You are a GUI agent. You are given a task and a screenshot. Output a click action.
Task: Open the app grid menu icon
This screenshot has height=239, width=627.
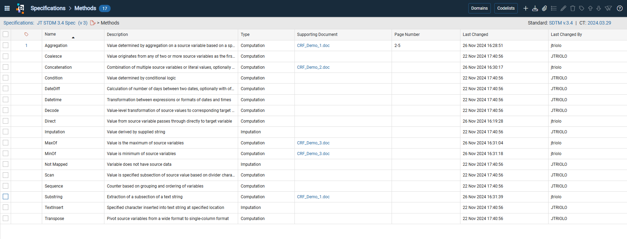[x=7, y=8]
